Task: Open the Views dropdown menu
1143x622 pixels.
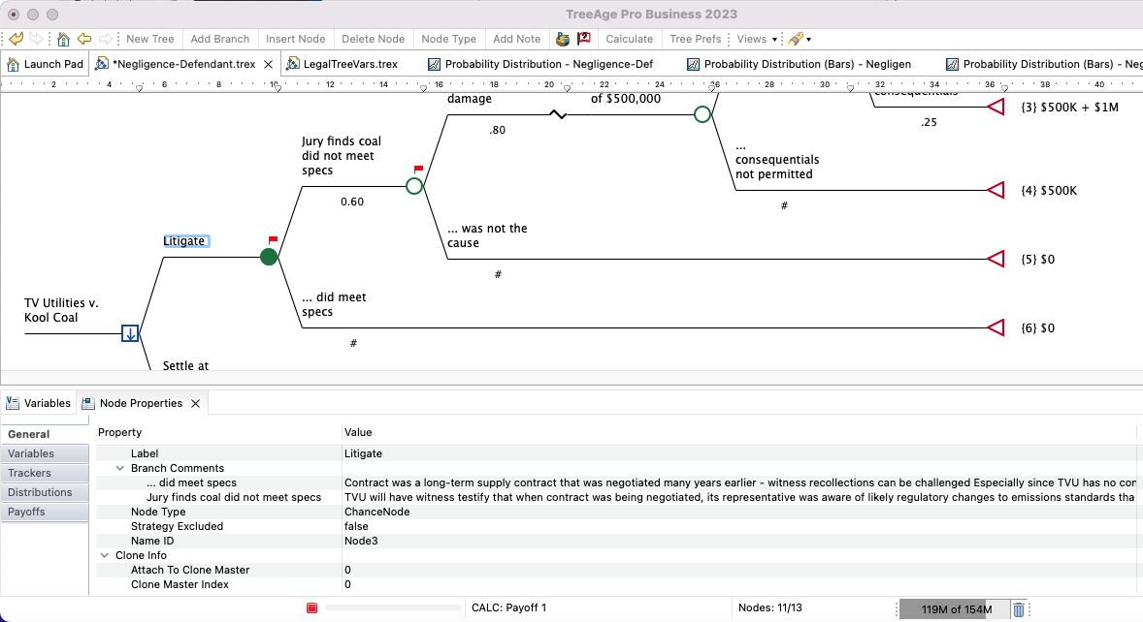Action: [757, 39]
